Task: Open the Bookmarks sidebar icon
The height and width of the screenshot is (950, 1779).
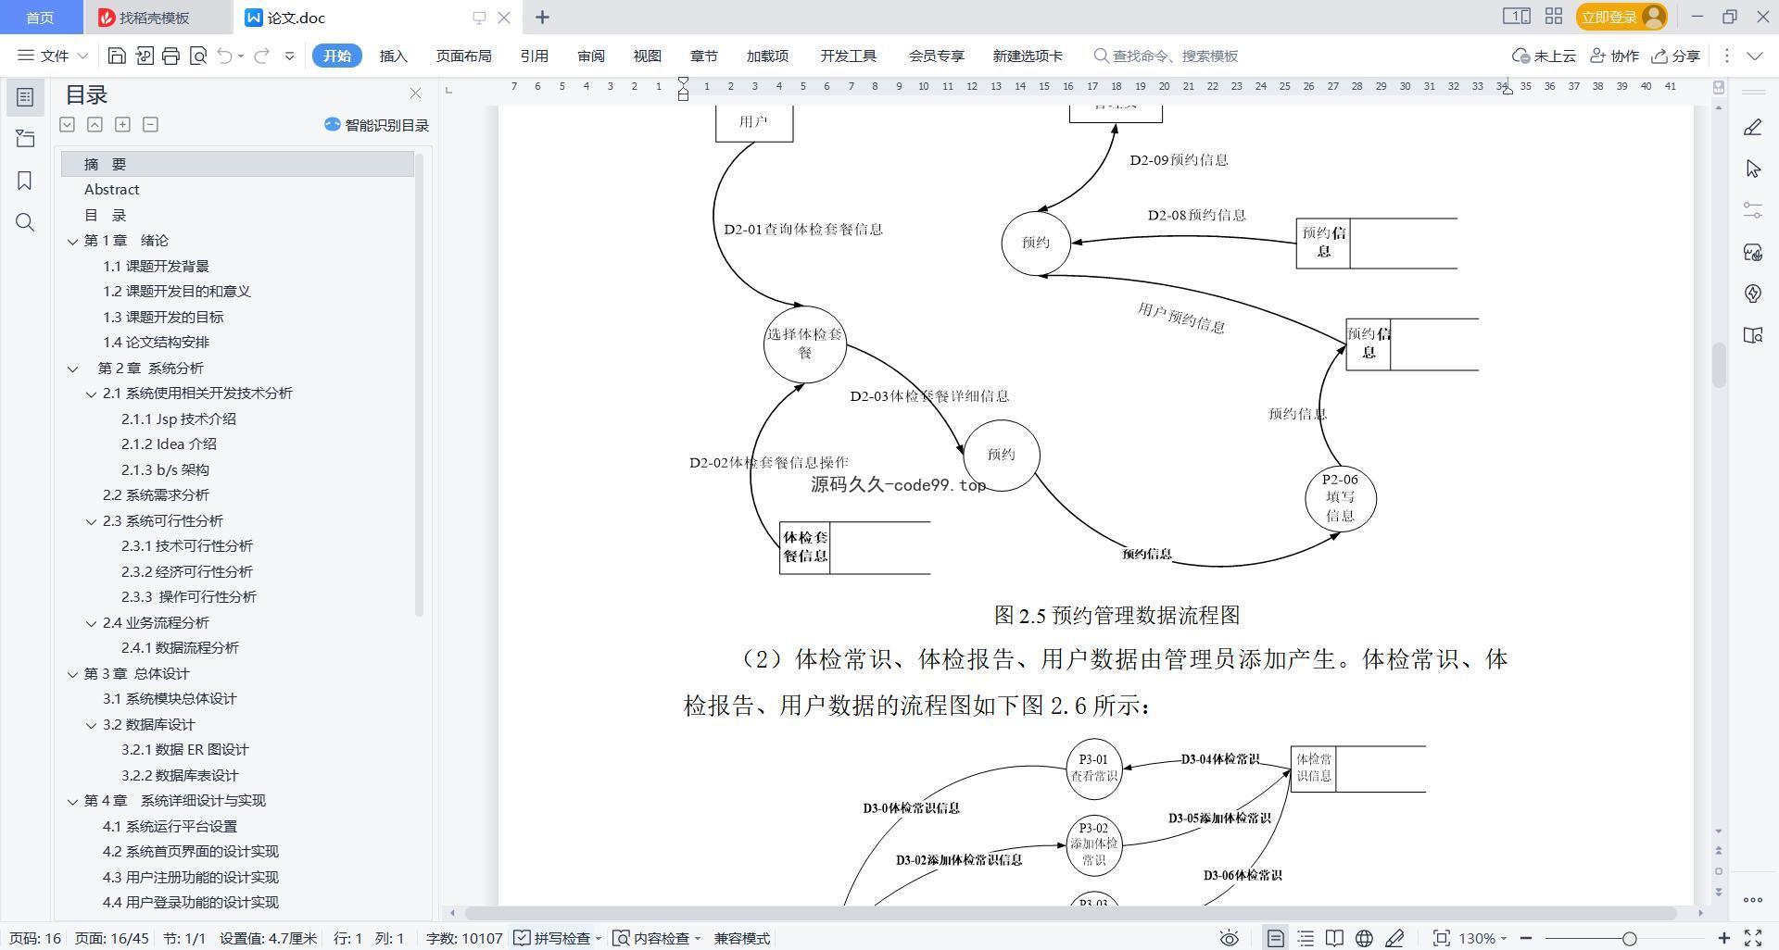Action: (x=25, y=181)
